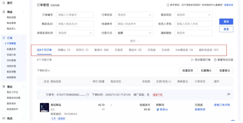243x123 pixels.
Task: Switch to 已关闭 tab
Action: point(165,50)
